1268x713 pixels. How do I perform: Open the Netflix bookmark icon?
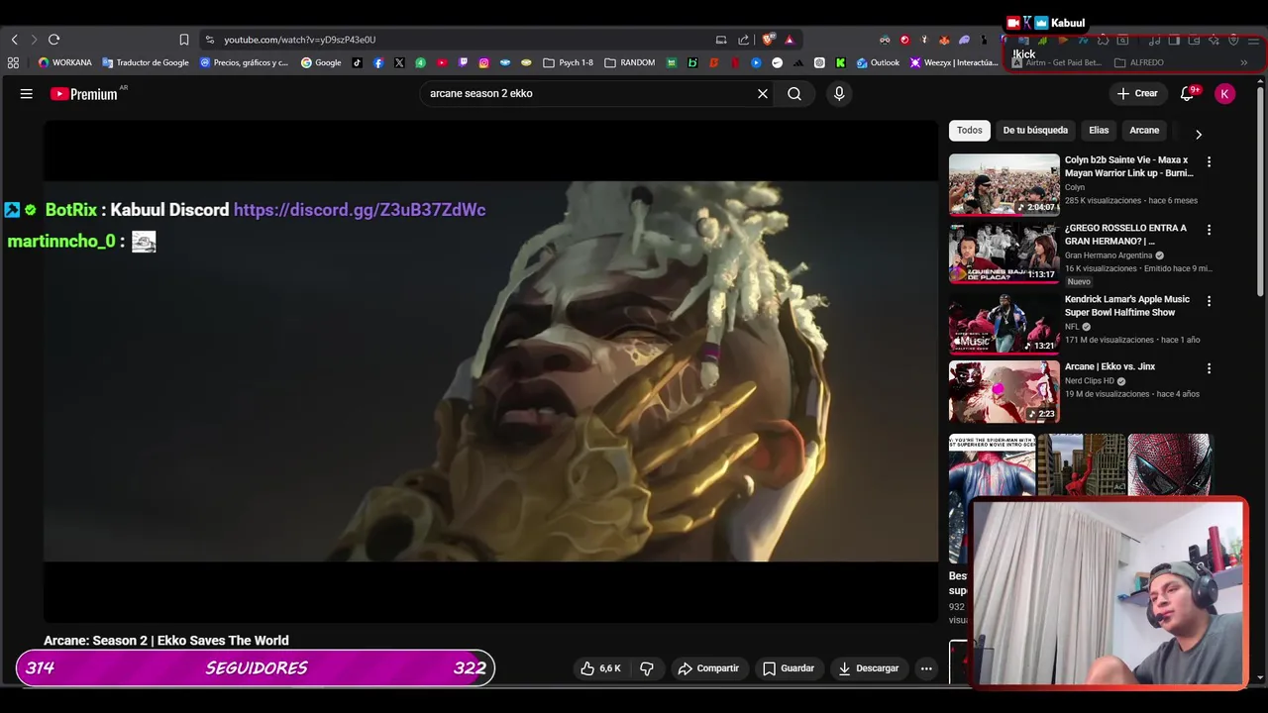pos(735,62)
